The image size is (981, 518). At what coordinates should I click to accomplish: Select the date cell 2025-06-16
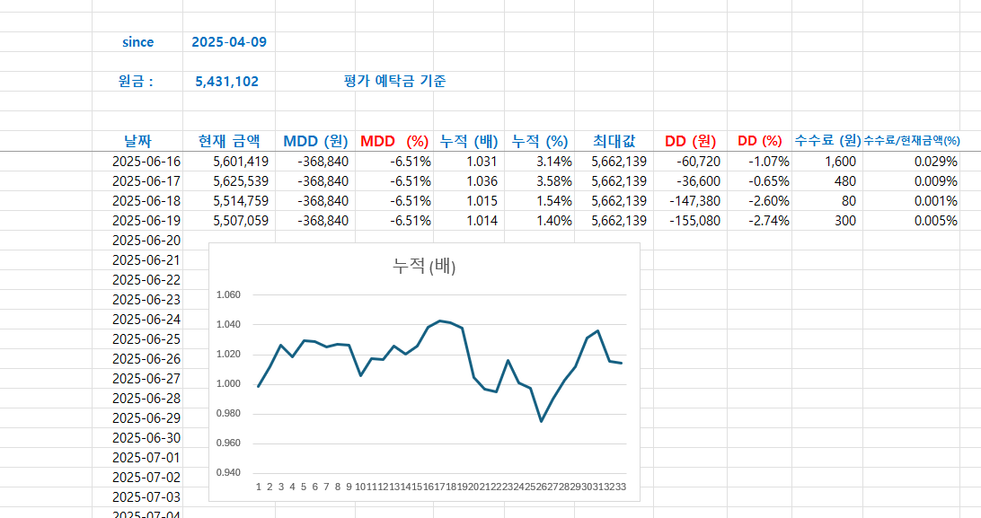146,162
